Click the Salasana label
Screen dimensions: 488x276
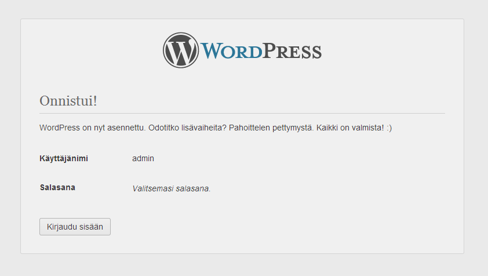(x=57, y=187)
